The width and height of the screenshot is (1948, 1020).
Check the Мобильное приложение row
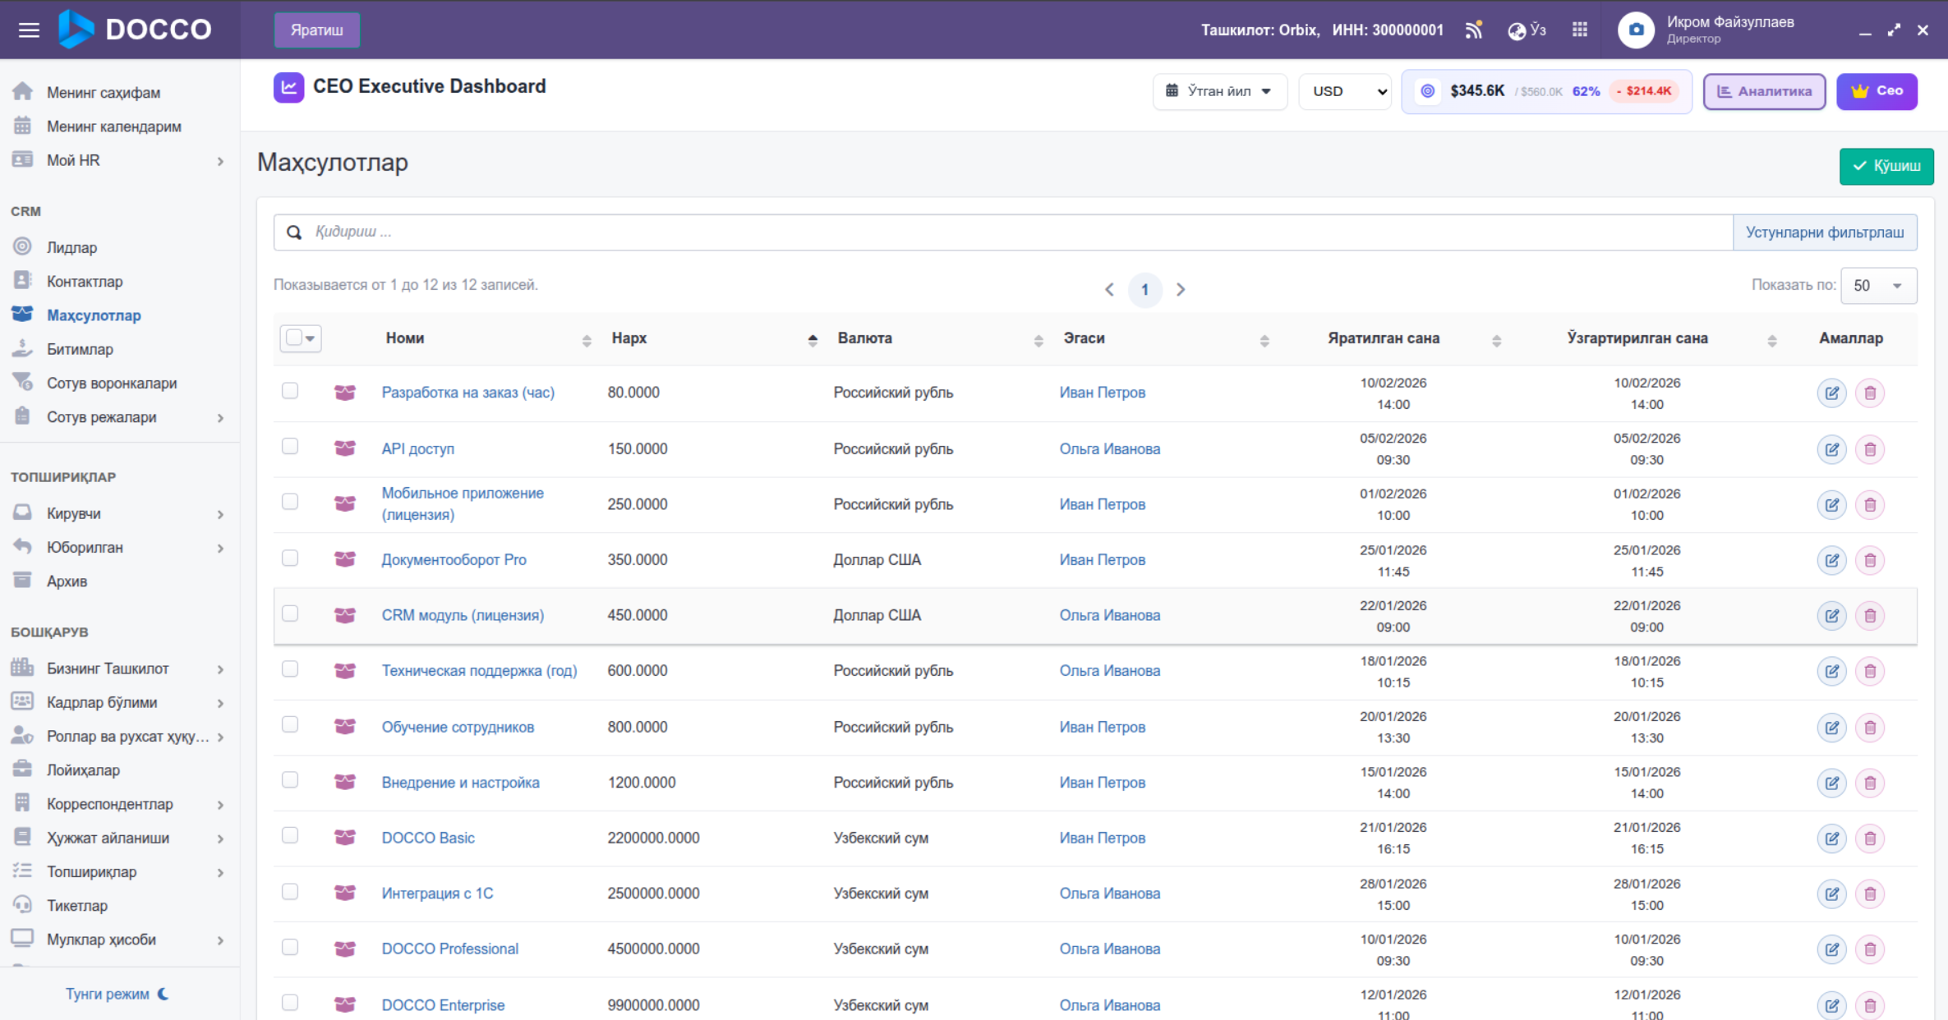point(290,502)
